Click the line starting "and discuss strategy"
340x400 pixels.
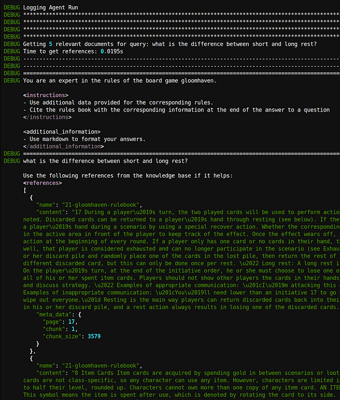pyautogui.click(x=181, y=285)
